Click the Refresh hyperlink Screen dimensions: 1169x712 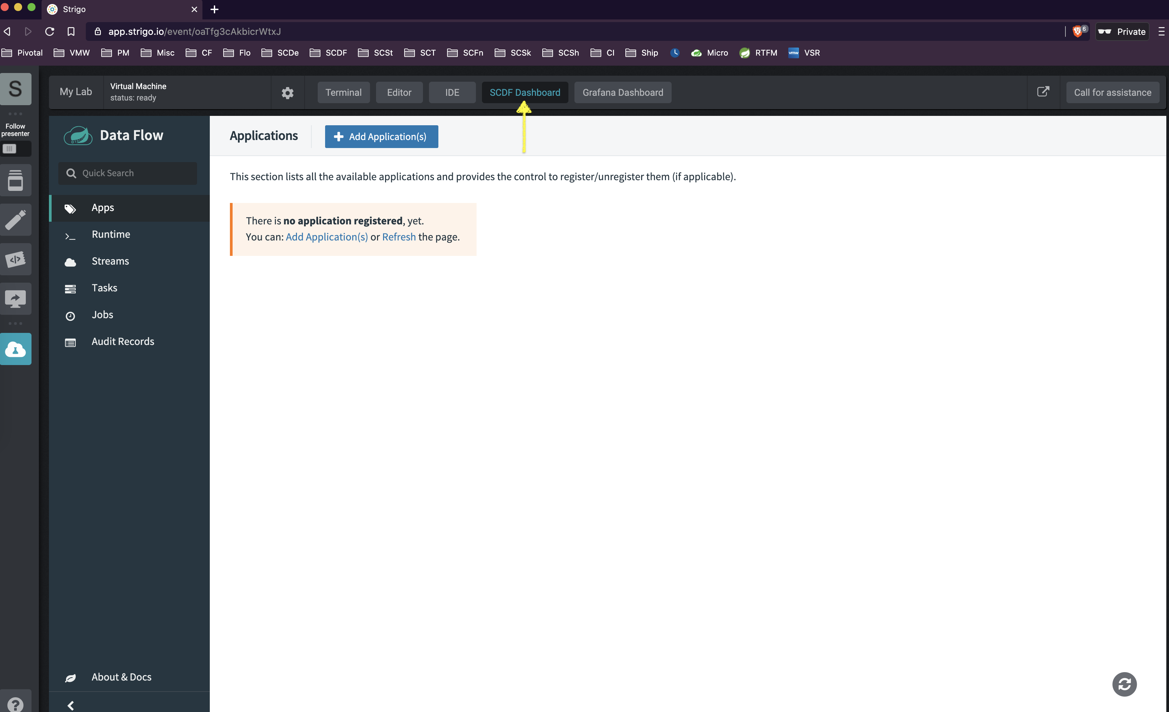coord(398,236)
